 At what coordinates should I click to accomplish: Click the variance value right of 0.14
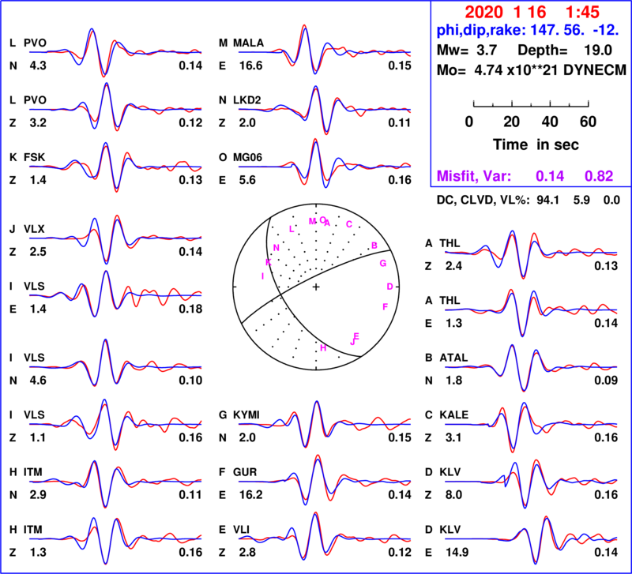point(599,176)
